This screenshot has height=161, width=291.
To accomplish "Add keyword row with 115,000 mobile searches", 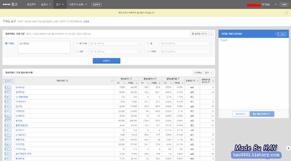I will tap(8, 106).
